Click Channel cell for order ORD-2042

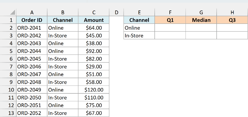(63, 35)
